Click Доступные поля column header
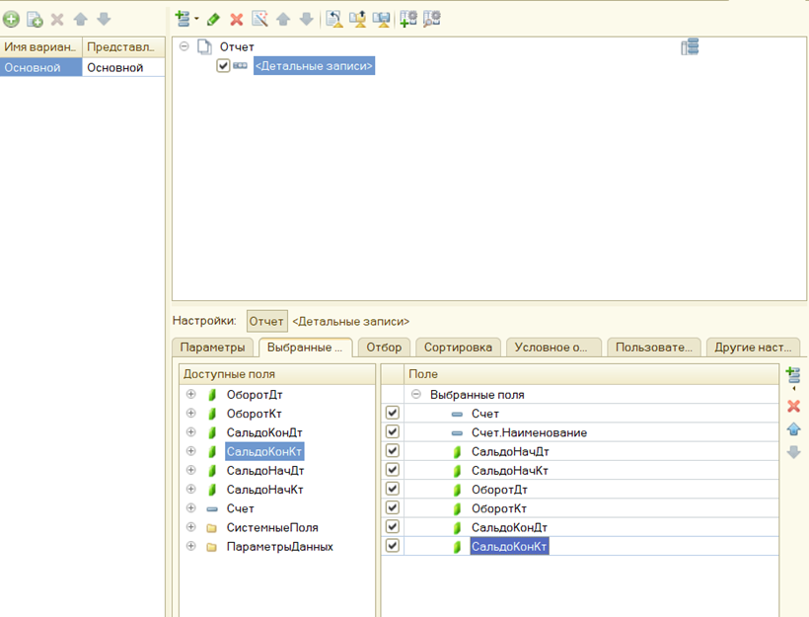 277,374
